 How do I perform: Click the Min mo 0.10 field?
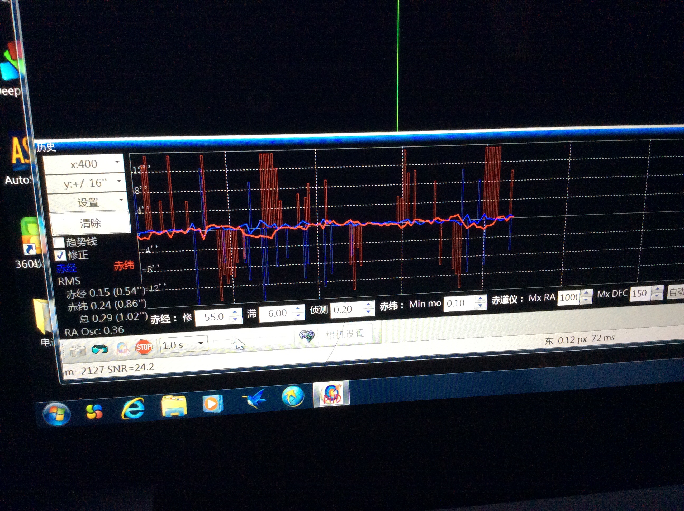[459, 303]
